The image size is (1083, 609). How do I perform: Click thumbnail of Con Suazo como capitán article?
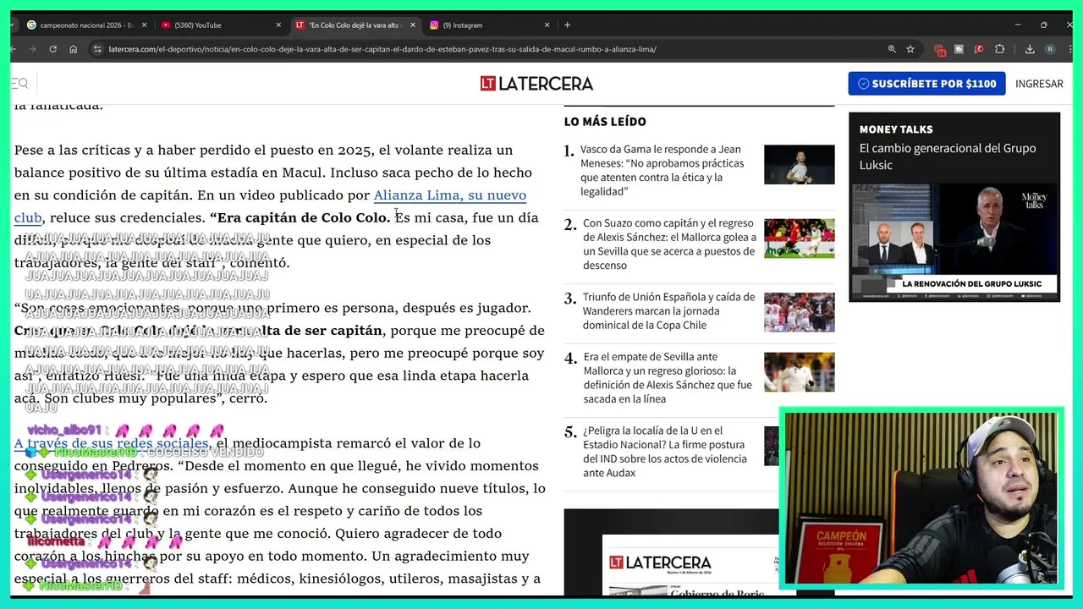click(799, 238)
